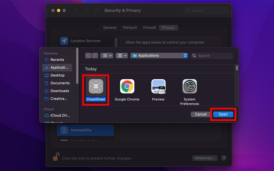
Task: Switch to the Privacy tab
Action: [x=168, y=28]
